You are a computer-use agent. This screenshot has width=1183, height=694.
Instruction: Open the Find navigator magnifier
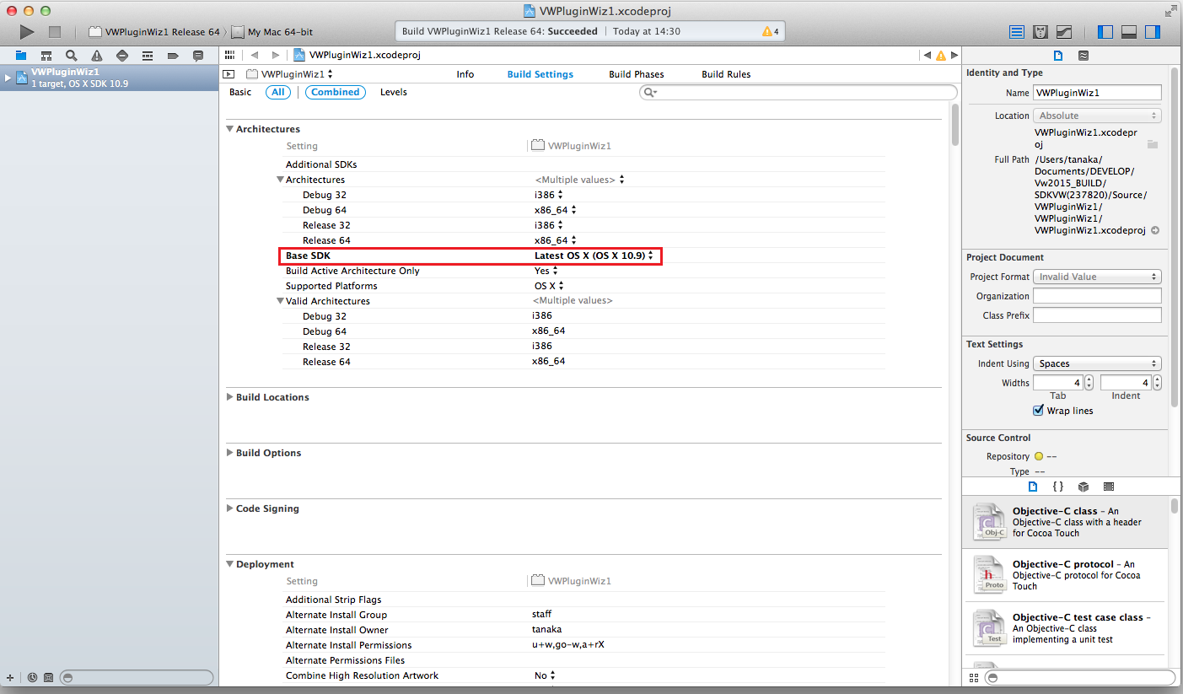point(72,56)
